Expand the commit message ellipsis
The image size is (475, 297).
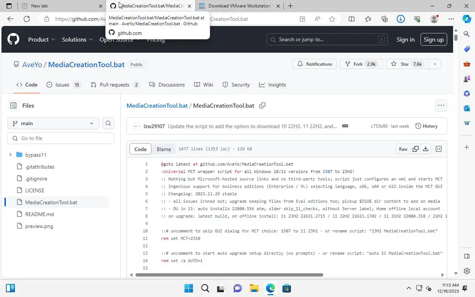[345, 126]
